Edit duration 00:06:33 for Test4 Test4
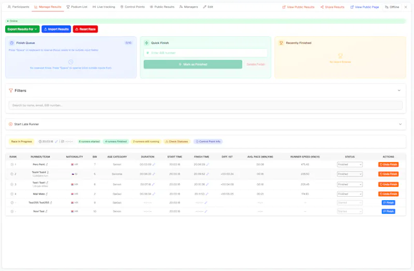414x271 pixels. [x=154, y=174]
